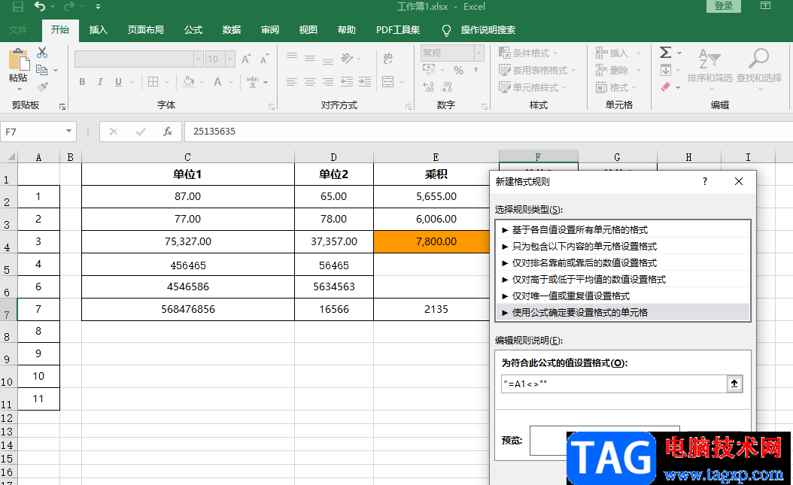The height and width of the screenshot is (485, 793).
Task: Click the Increase Decimal icon
Action: (x=428, y=87)
